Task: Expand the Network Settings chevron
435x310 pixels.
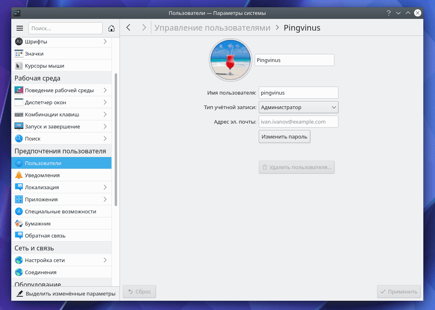Action: click(105, 260)
